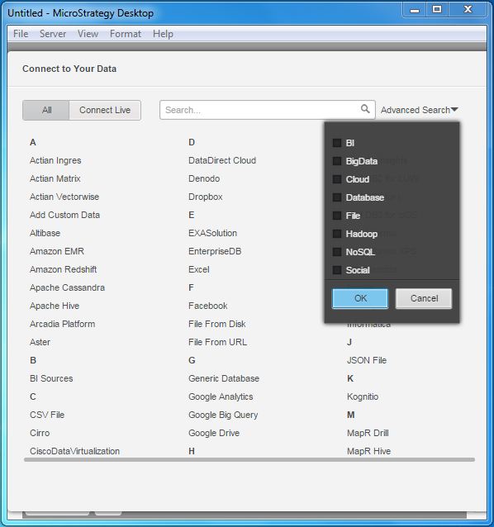
Task: Select the Cirro connector
Action: (x=40, y=433)
